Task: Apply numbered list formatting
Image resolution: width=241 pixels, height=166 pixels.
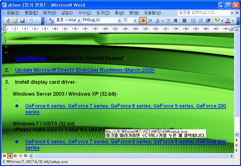Action: pyautogui.click(x=193, y=21)
